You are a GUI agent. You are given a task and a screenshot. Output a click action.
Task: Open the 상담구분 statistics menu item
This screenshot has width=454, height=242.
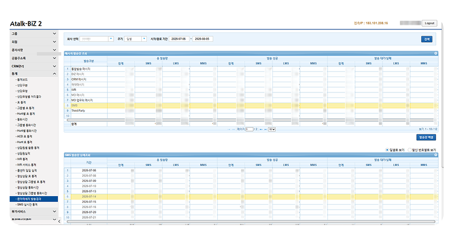coord(22,85)
